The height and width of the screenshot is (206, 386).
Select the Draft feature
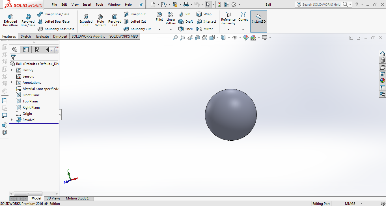click(186, 22)
